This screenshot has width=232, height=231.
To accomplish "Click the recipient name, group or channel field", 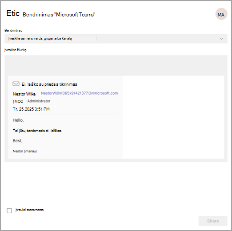I will point(116,39).
